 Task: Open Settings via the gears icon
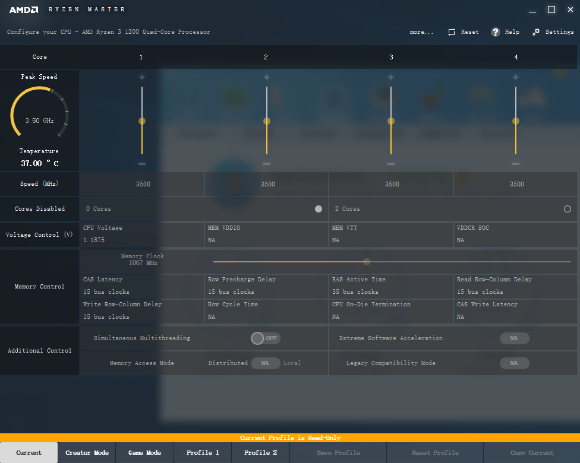pyautogui.click(x=536, y=32)
